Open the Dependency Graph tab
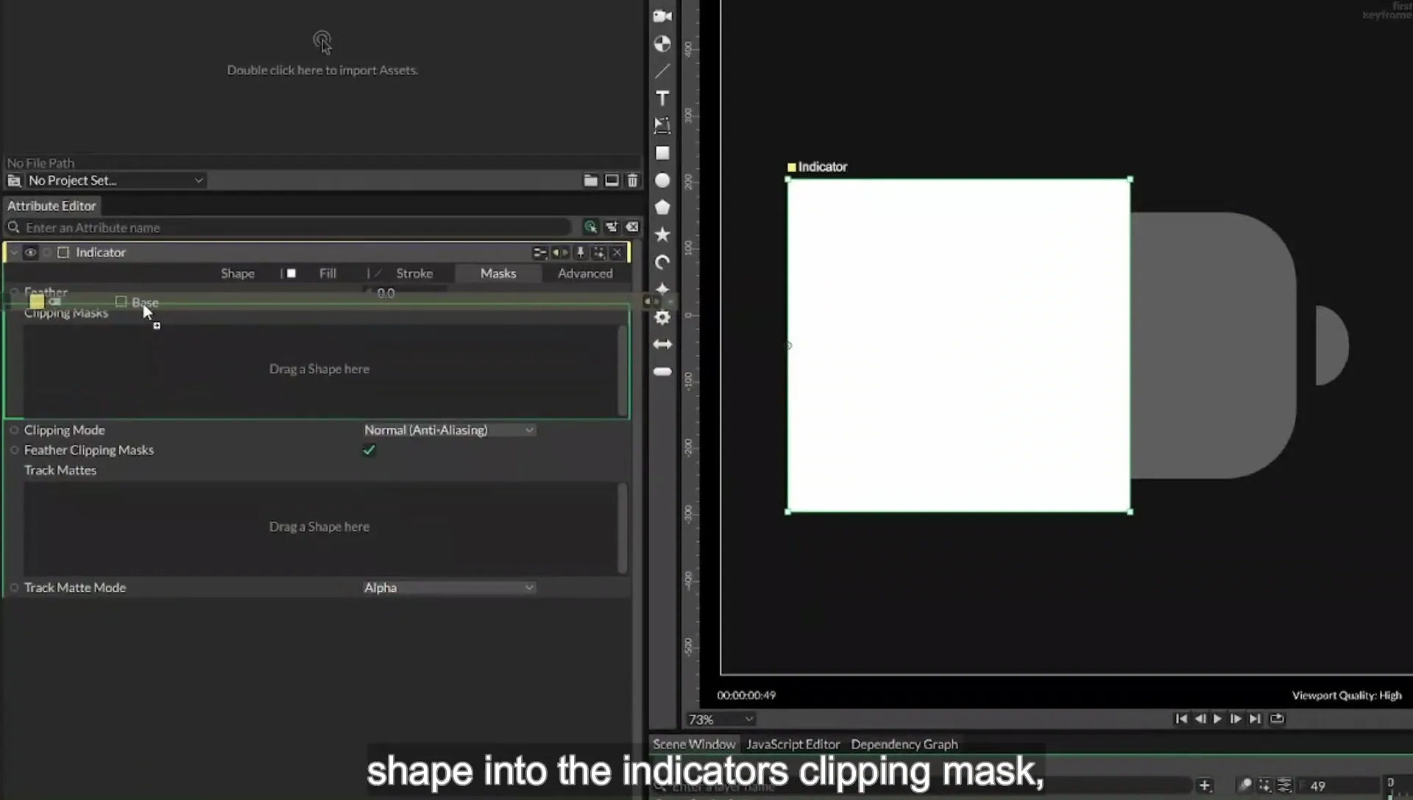1413x800 pixels. tap(904, 744)
